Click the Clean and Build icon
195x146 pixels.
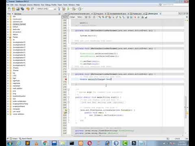(x=64, y=9)
